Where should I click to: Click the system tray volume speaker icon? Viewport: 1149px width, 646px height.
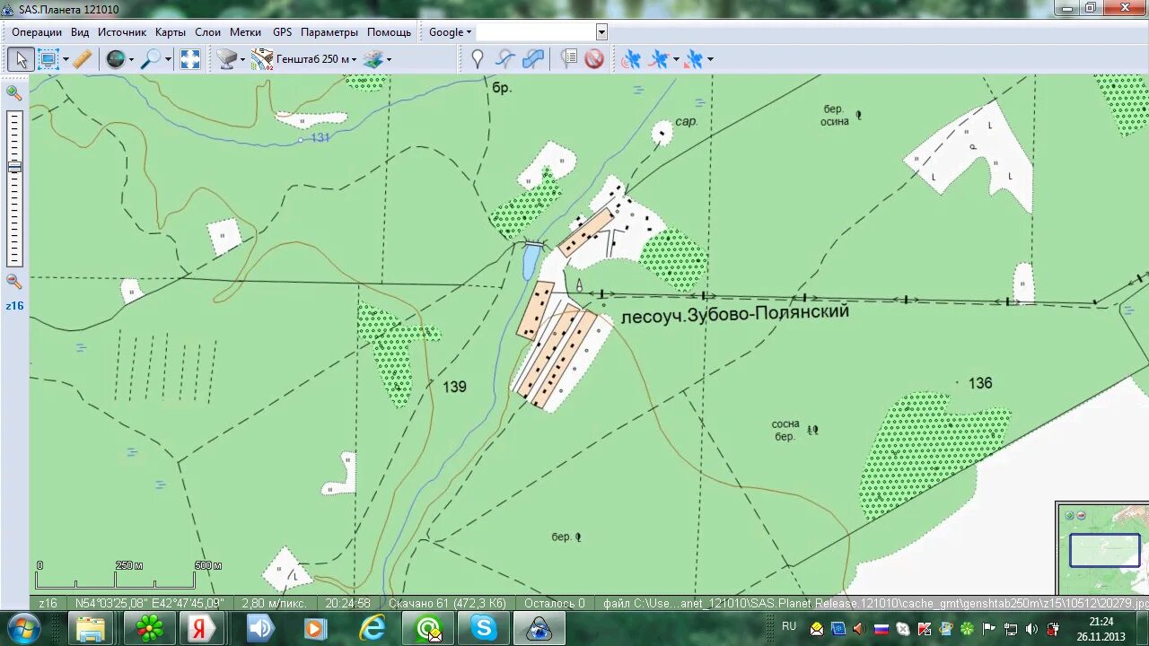click(x=1031, y=629)
